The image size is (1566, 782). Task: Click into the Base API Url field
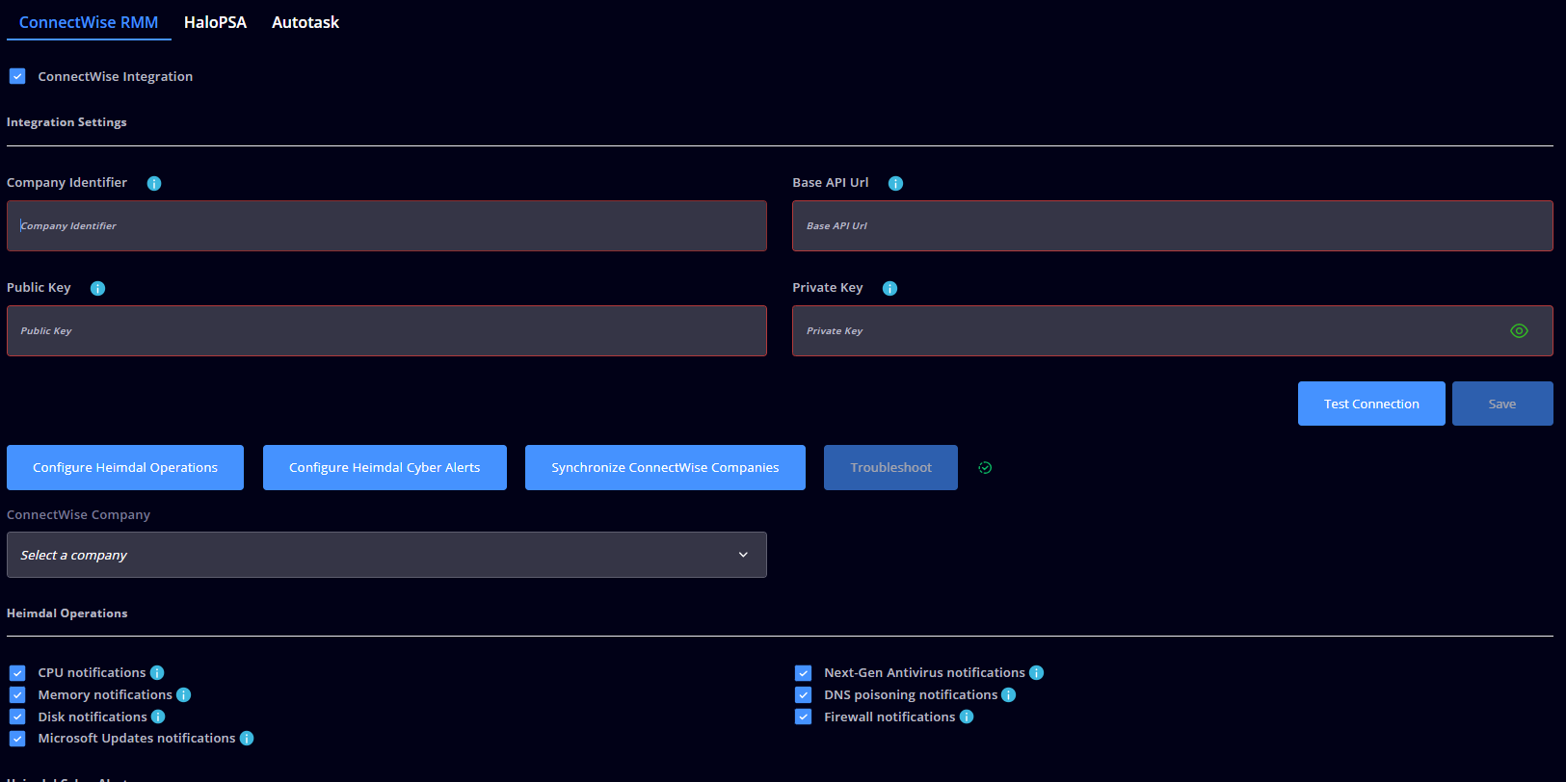pos(1172,226)
